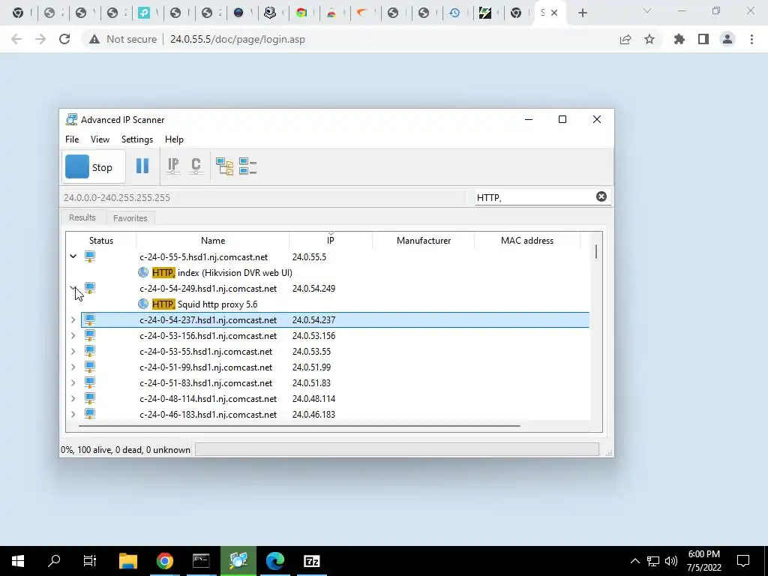768x576 pixels.
Task: Click the computer icon for 24.0.55.5
Action: pyautogui.click(x=90, y=256)
